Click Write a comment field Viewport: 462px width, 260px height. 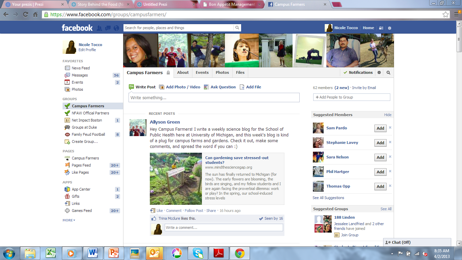[x=224, y=227]
